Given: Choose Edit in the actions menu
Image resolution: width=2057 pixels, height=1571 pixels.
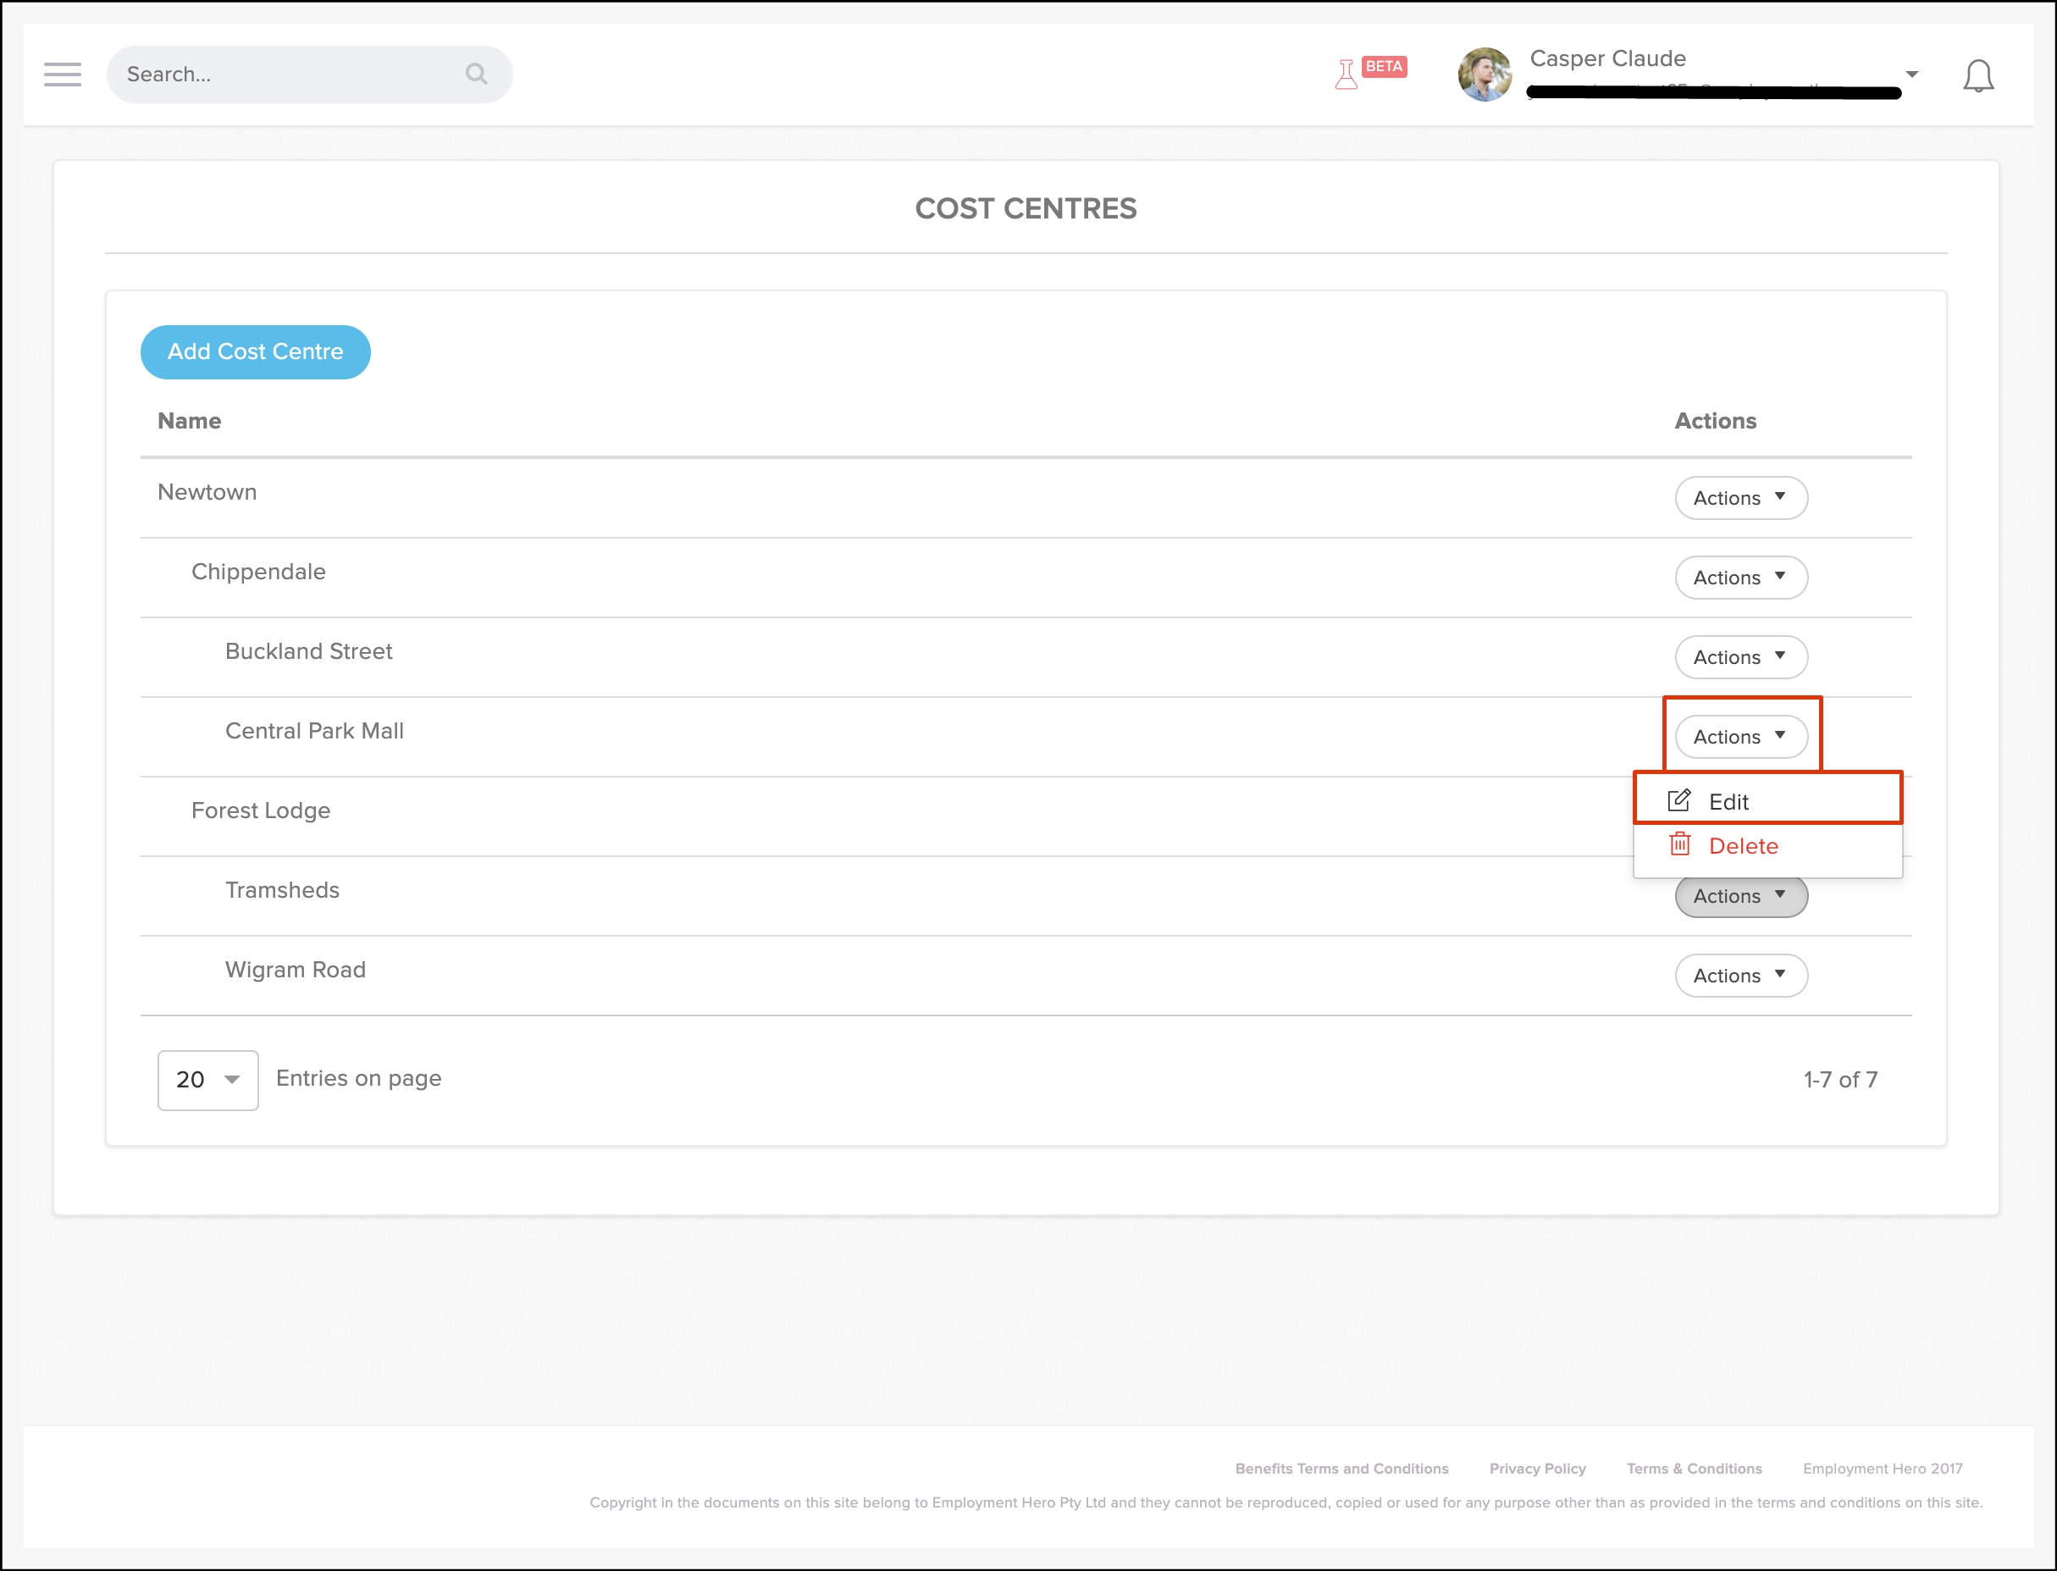Looking at the screenshot, I should 1728,801.
